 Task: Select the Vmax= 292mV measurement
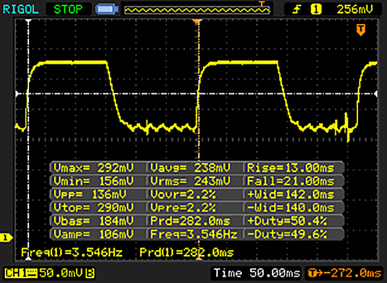point(94,168)
